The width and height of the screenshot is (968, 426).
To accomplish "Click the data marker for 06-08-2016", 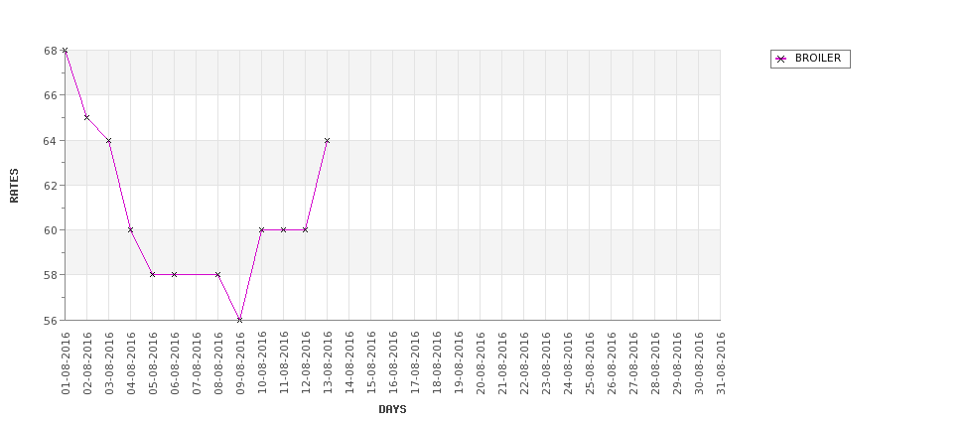I will coord(174,274).
